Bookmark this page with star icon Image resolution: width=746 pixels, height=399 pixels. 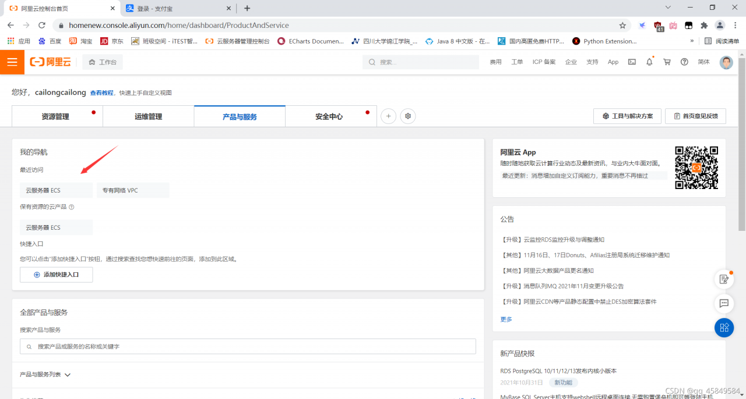tap(622, 26)
